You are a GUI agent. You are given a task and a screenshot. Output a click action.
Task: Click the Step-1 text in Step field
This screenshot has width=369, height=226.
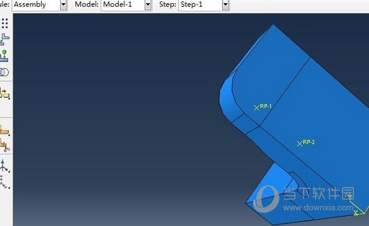click(191, 4)
